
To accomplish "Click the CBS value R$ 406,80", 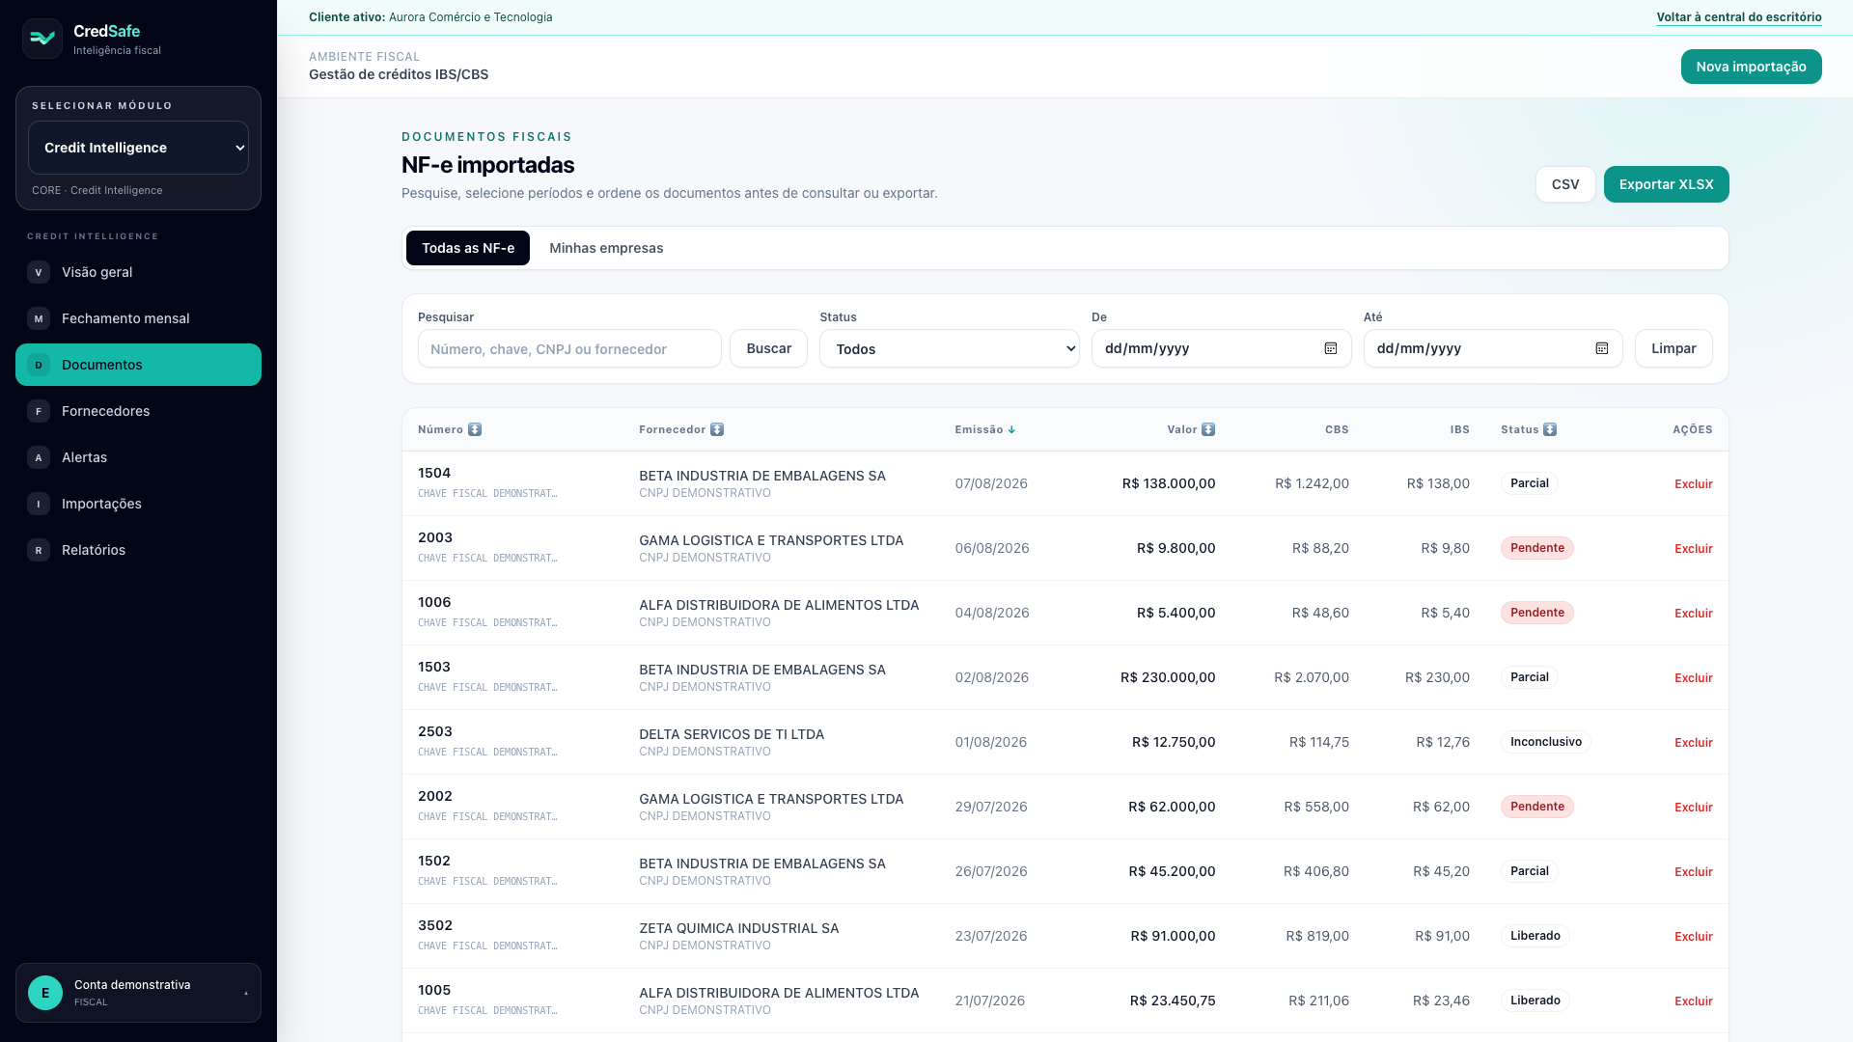I will coord(1316,871).
